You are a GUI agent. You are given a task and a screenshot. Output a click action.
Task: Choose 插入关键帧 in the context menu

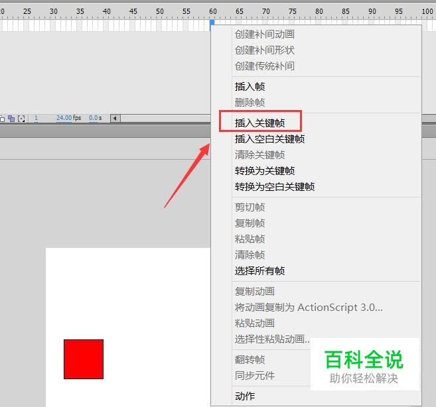pyautogui.click(x=259, y=123)
